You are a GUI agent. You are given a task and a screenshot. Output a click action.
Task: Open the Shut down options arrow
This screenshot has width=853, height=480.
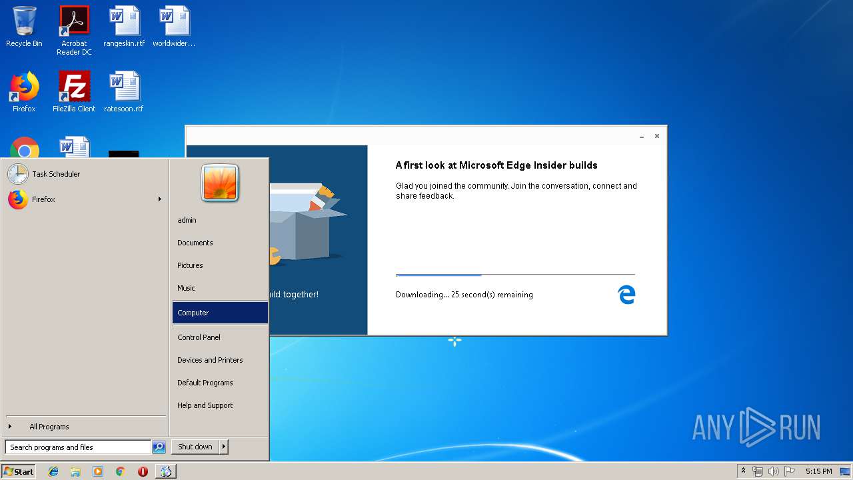point(224,447)
